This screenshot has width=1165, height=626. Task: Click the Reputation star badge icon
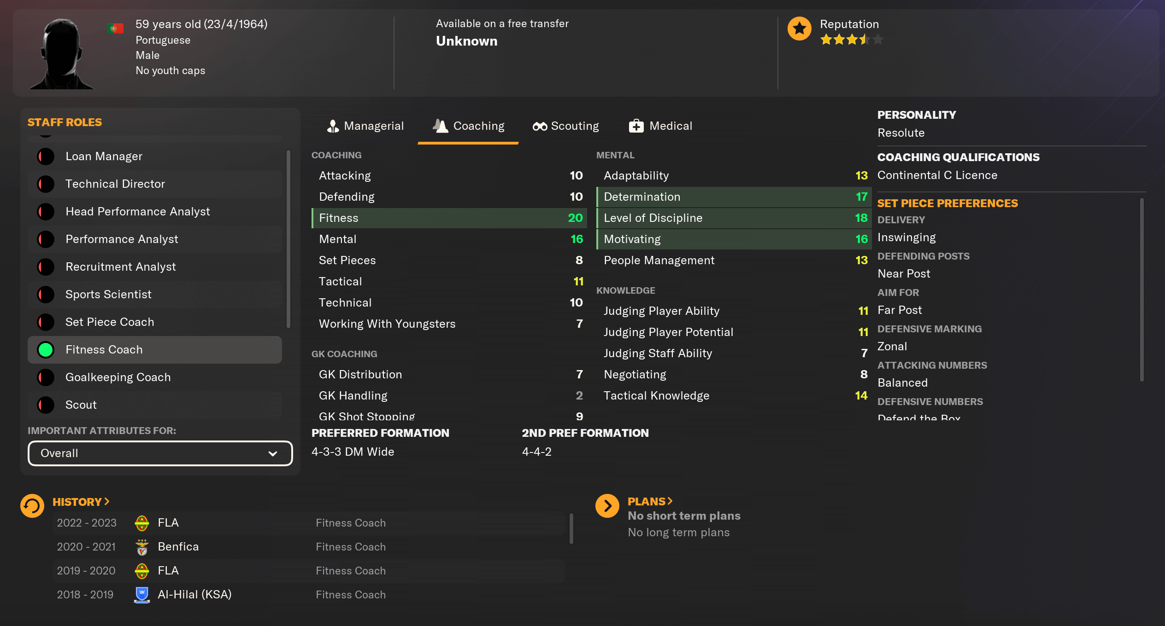[x=799, y=29]
